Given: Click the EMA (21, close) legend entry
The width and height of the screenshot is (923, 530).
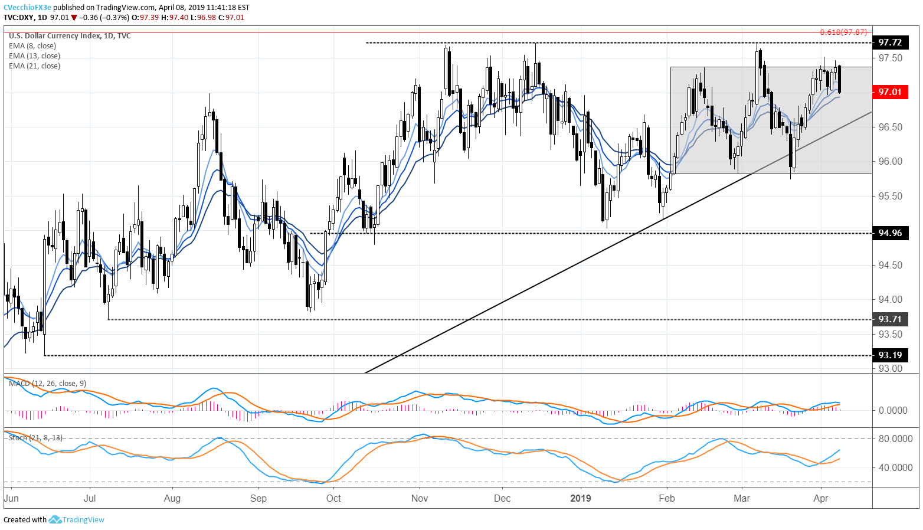Looking at the screenshot, I should coord(34,66).
